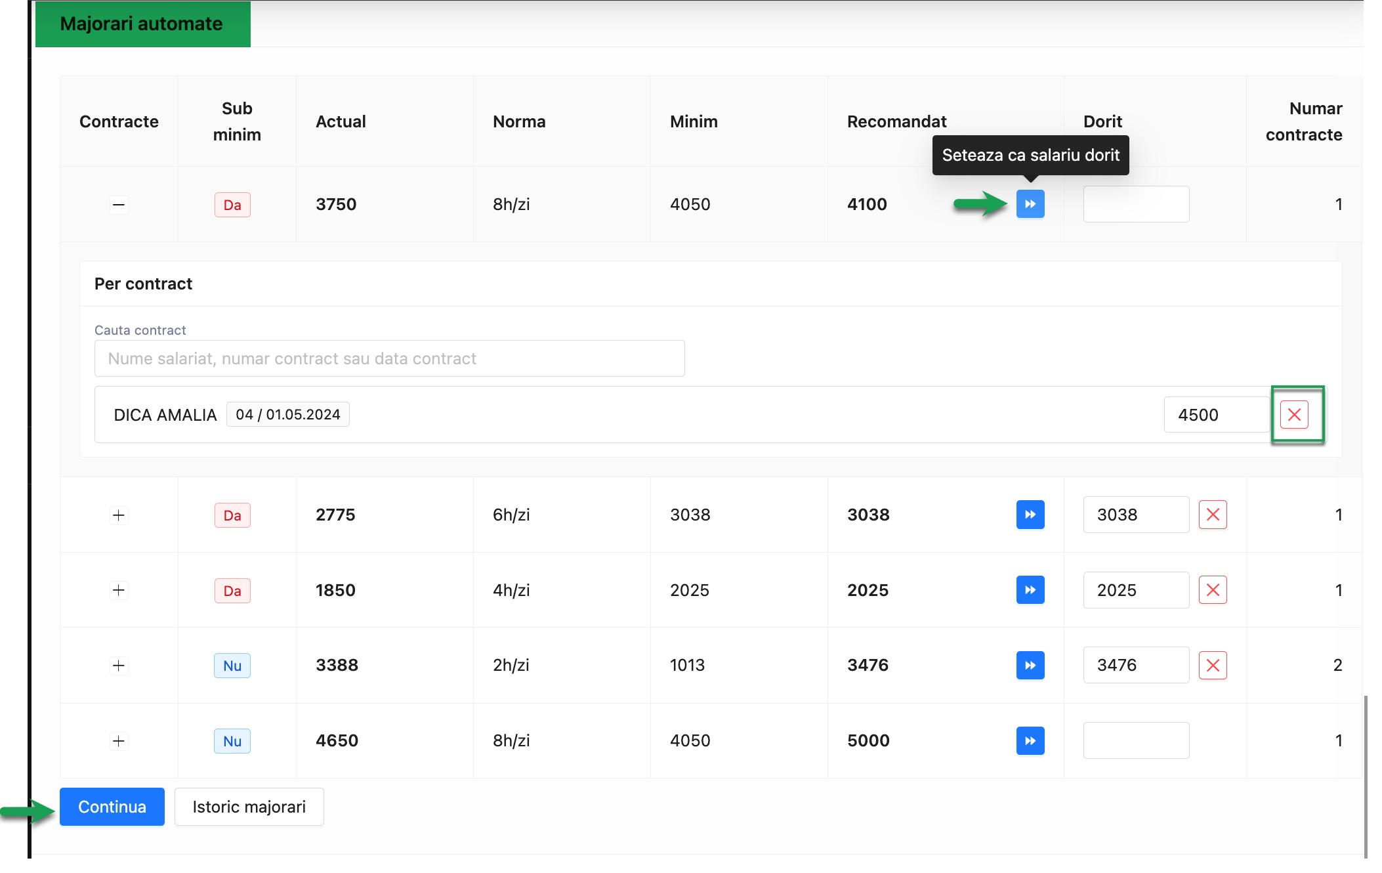
Task: Click the actual salary value 4650
Action: pyautogui.click(x=337, y=740)
